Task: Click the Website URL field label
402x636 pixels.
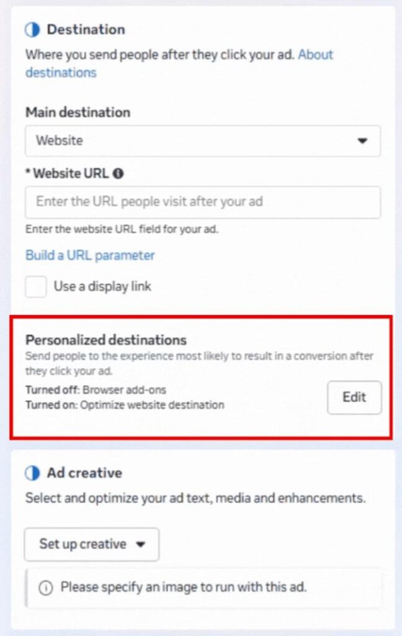Action: (71, 174)
